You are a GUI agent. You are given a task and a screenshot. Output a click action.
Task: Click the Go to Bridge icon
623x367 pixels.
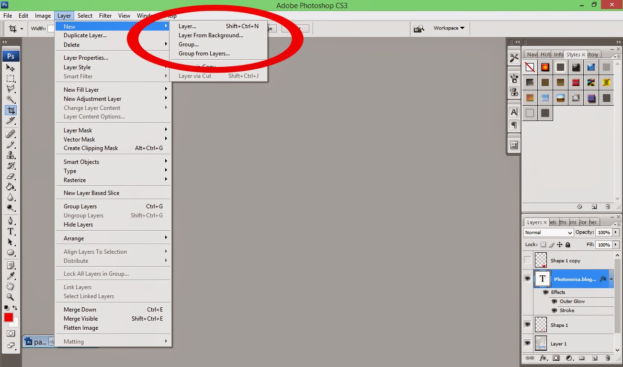419,28
